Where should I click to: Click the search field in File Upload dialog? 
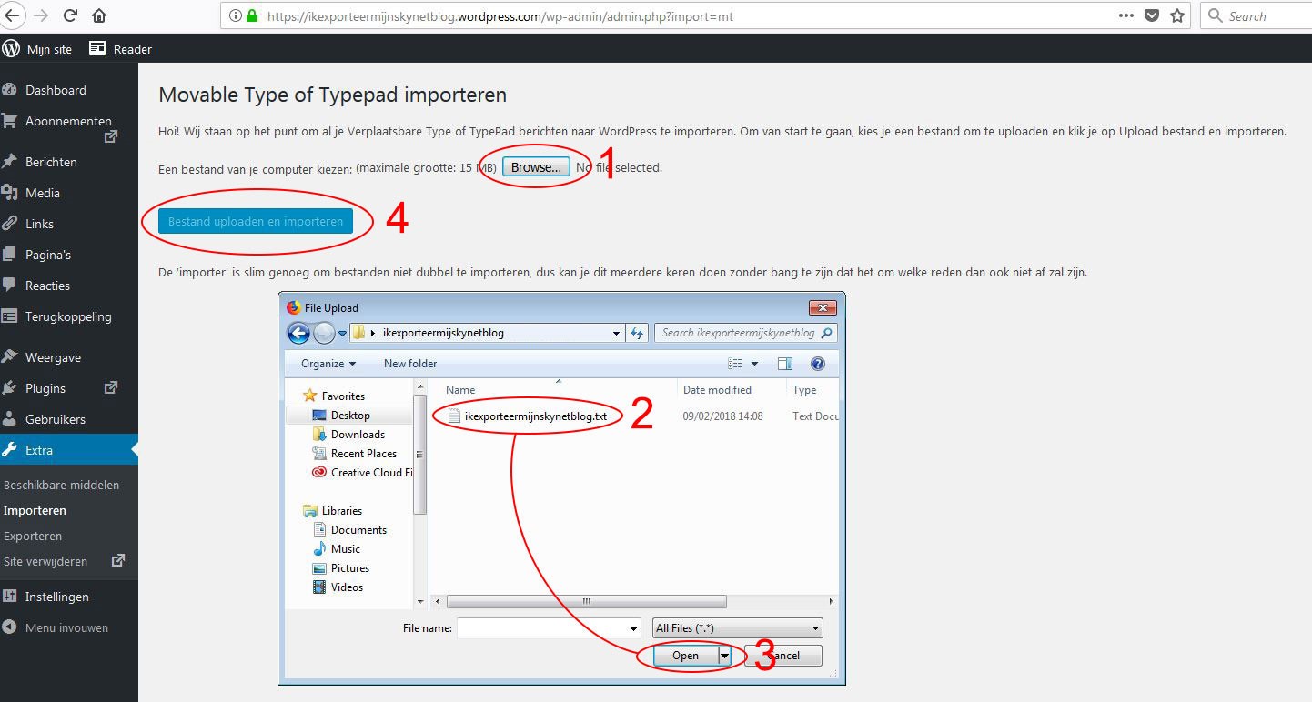(x=745, y=333)
